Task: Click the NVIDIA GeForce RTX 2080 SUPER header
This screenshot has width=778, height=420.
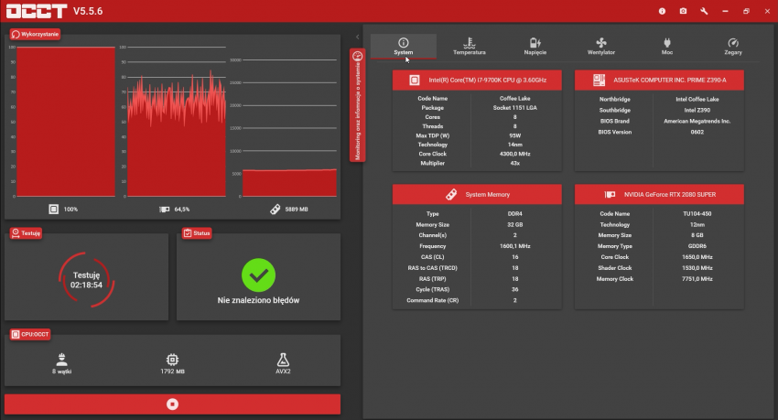Action: pos(659,194)
